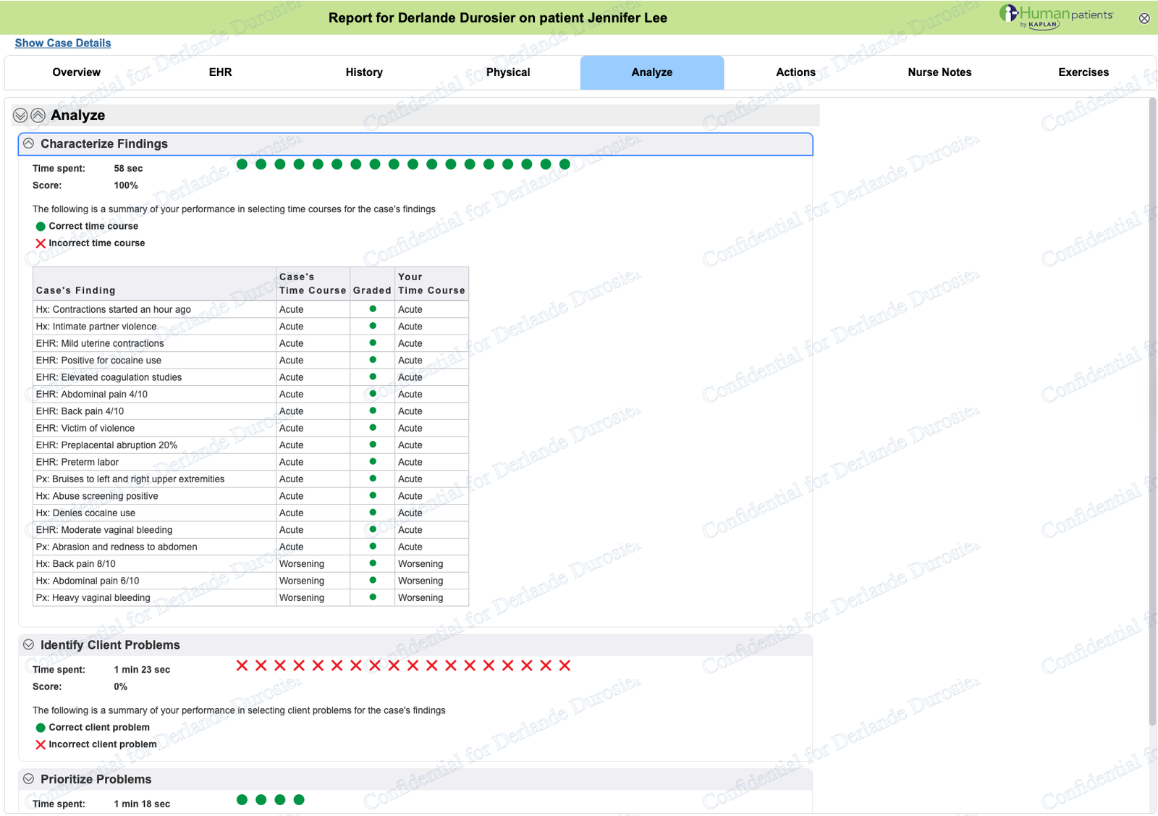Expand all sections using the up-chevron icon beside Analyze
The width and height of the screenshot is (1158, 816).
click(x=38, y=115)
